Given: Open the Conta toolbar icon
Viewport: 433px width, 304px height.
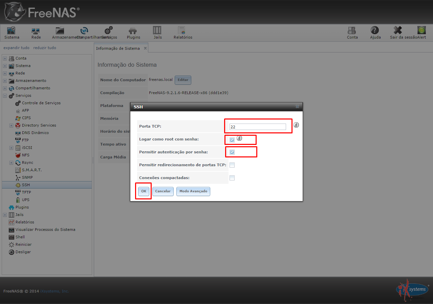Looking at the screenshot, I should point(352,33).
